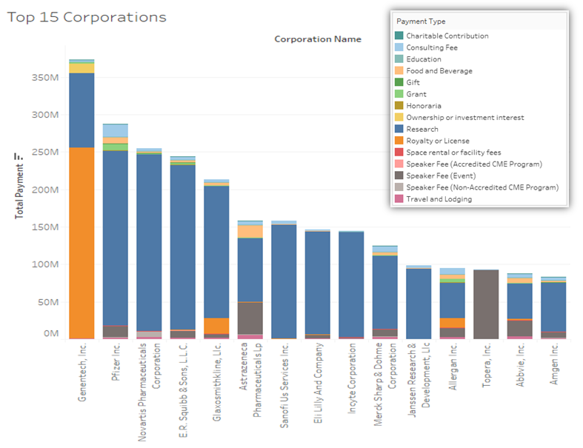Click the Payment Type legend title
Screen dimensions: 583x448
(x=421, y=21)
